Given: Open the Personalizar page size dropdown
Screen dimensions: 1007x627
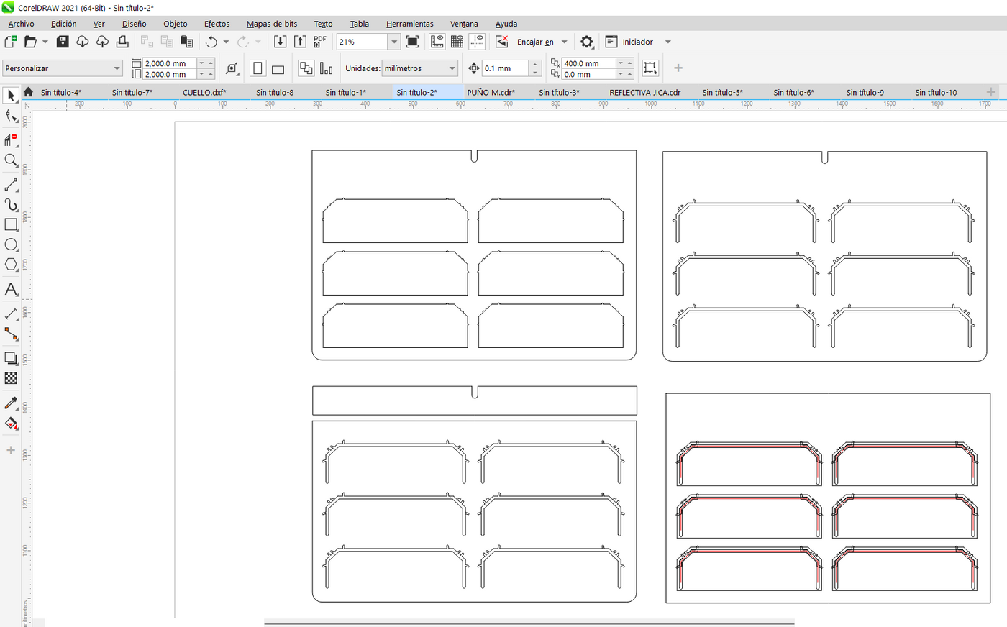Looking at the screenshot, I should click(x=117, y=69).
